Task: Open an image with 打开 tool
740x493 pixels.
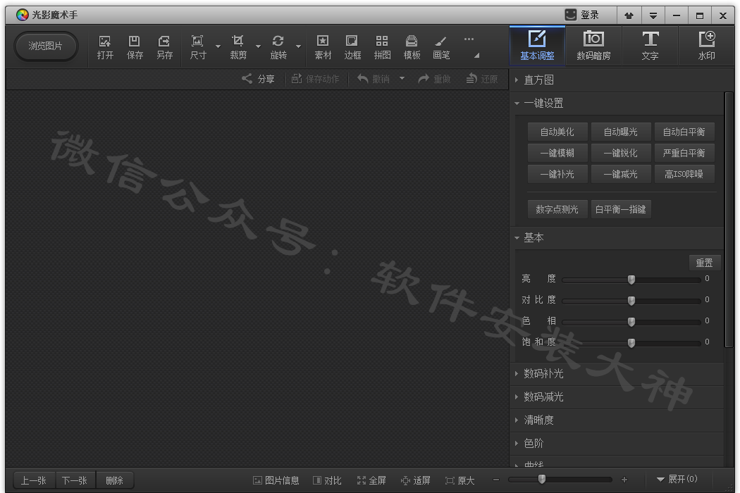Action: [x=105, y=47]
